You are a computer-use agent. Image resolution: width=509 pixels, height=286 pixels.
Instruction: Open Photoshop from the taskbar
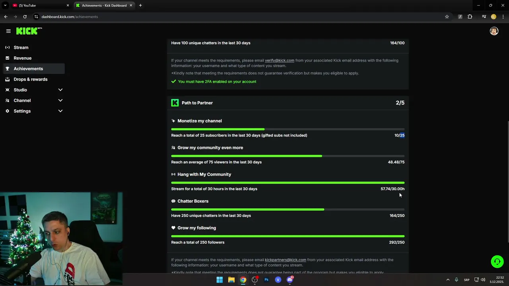266,280
